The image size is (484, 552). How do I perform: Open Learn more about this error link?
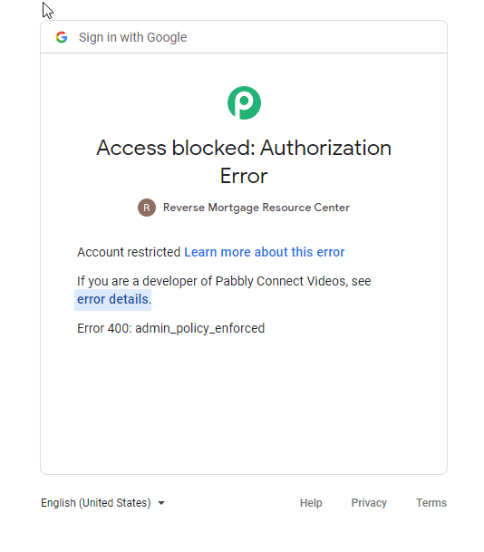click(x=264, y=252)
